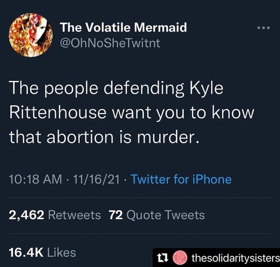
Task: Open the thesolidaritysisters username
Action: coord(235,258)
